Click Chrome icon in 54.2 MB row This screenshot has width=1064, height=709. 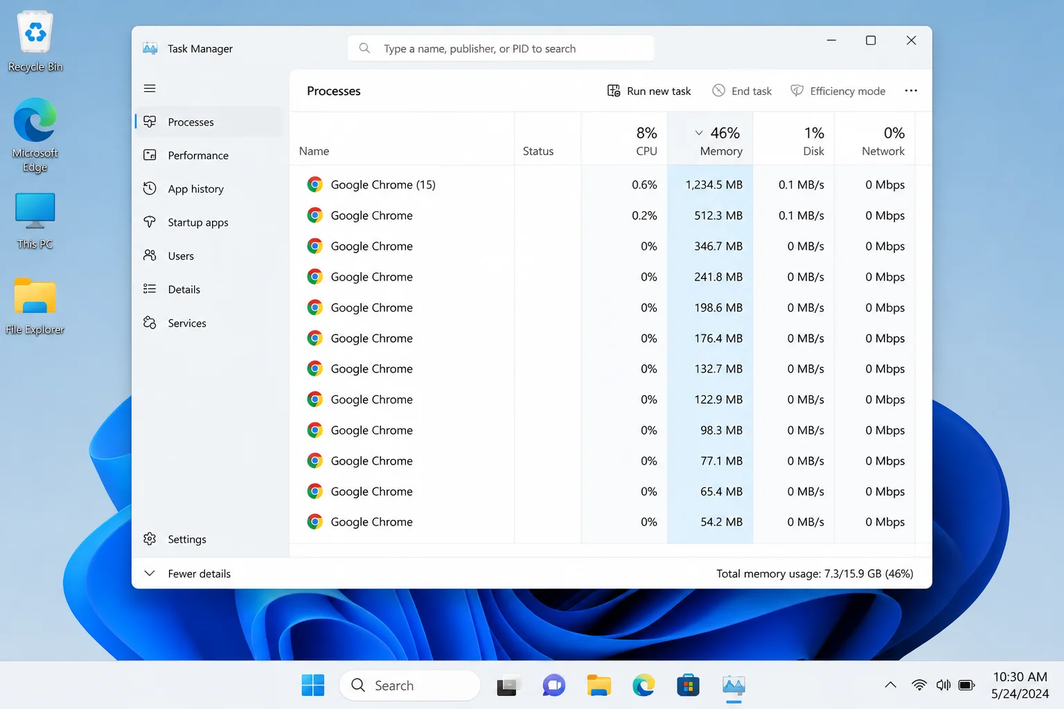(x=314, y=522)
